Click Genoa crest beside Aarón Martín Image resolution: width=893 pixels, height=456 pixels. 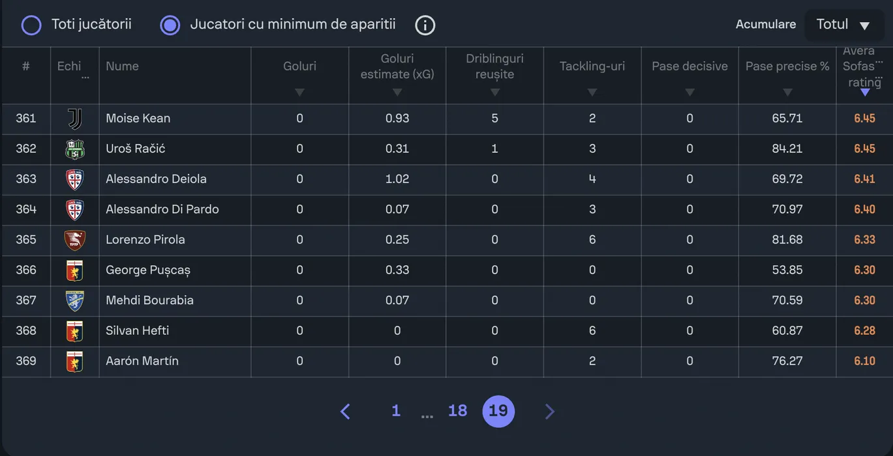coord(75,361)
